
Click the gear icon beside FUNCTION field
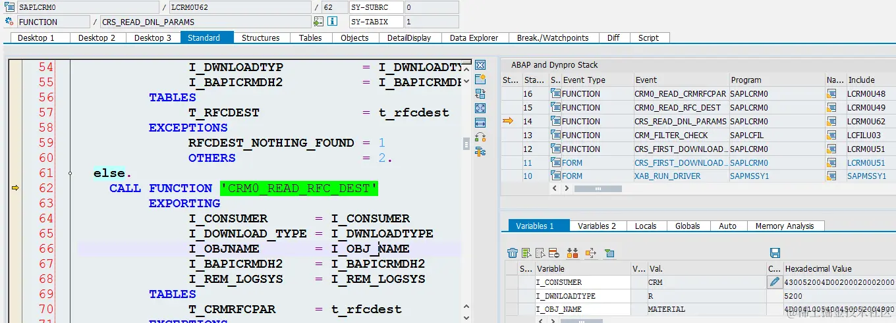click(9, 22)
